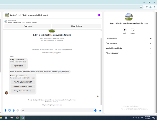Viewport: 157px width, 120px height.
Task: Open Buyer details for Betty Lou TurnBull
Action: (18, 66)
